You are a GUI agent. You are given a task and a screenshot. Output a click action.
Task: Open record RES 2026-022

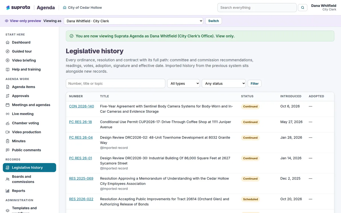(x=81, y=199)
